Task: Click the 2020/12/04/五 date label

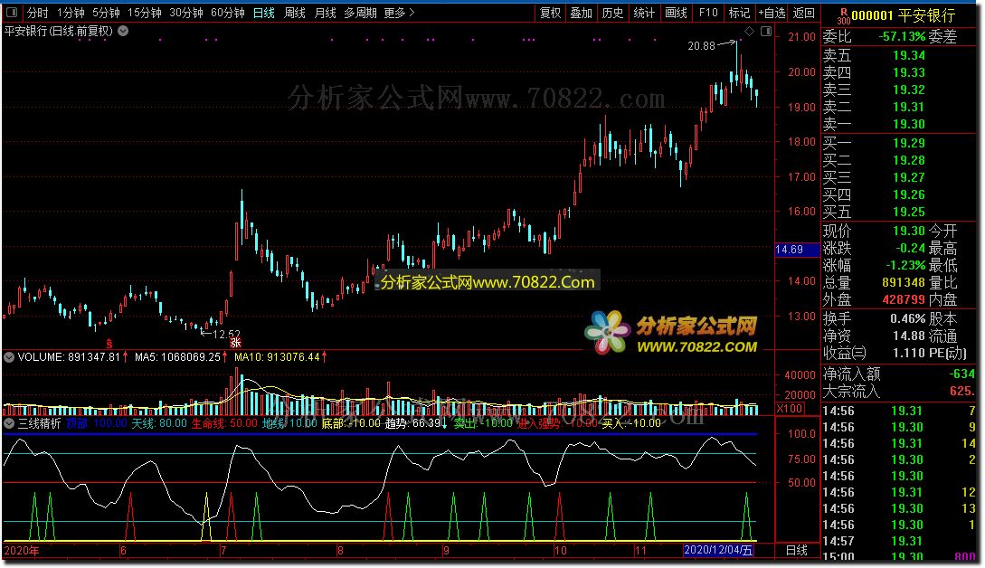Action: (x=718, y=550)
